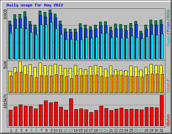Click the KBytes legend label
Viewport: 172px width, 134px height.
coord(168,120)
